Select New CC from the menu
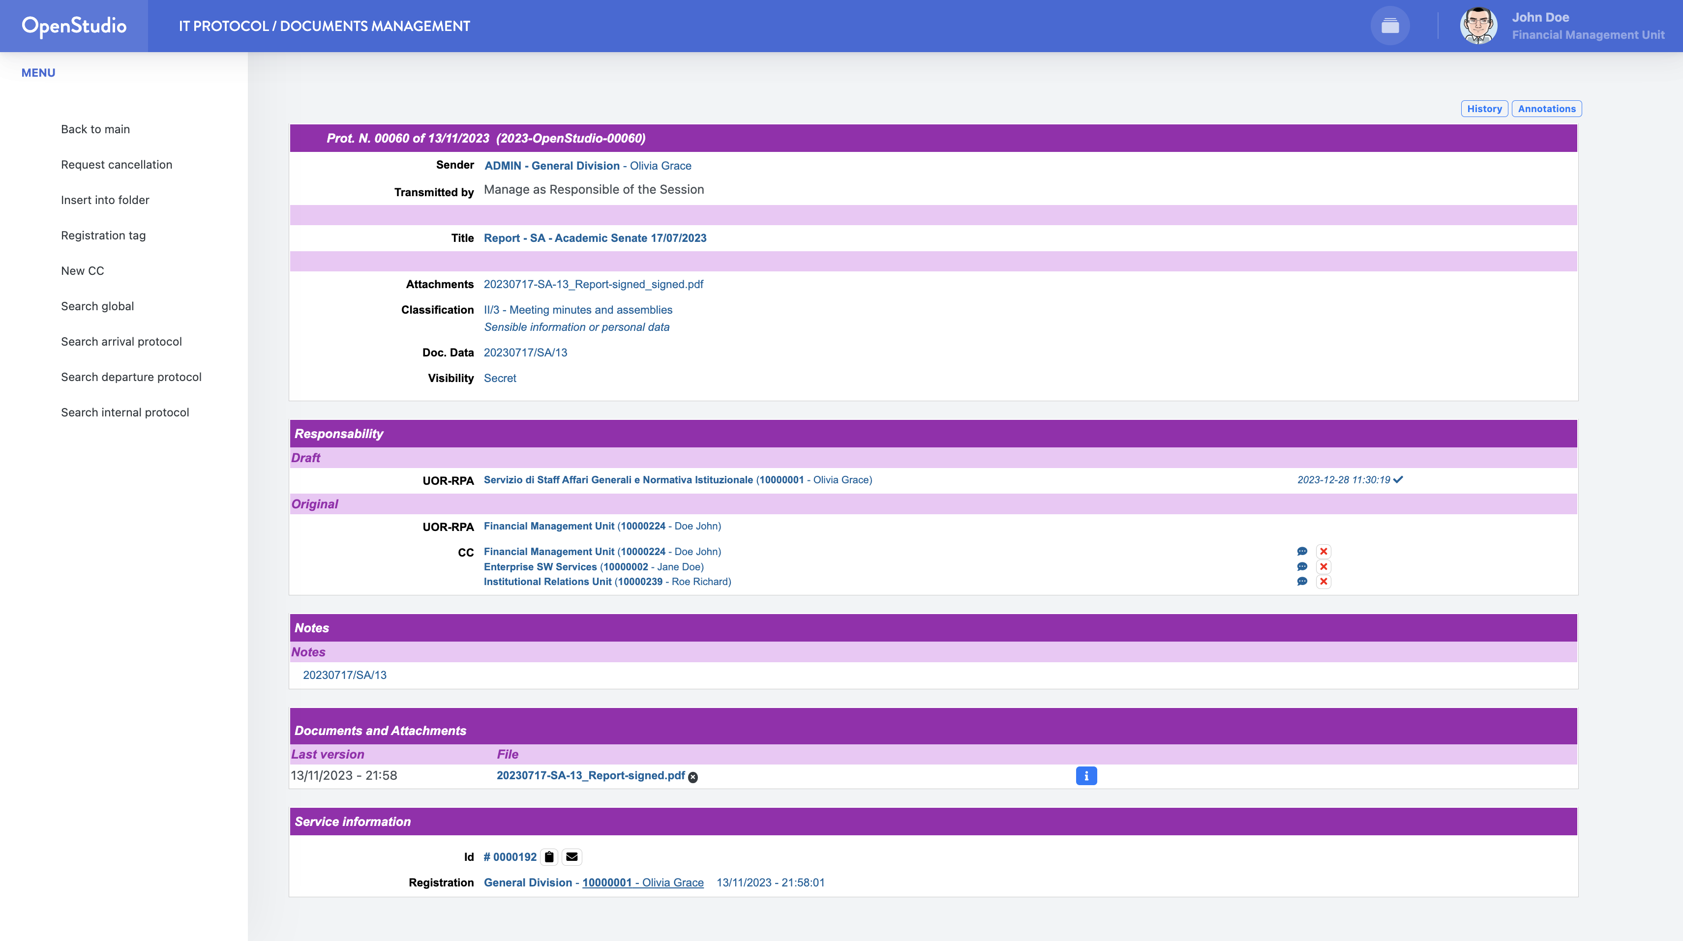This screenshot has height=941, width=1683. [82, 271]
